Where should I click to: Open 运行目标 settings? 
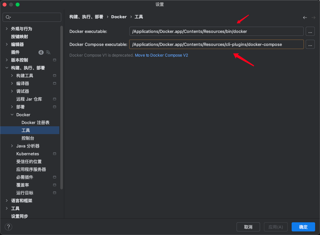(25, 193)
